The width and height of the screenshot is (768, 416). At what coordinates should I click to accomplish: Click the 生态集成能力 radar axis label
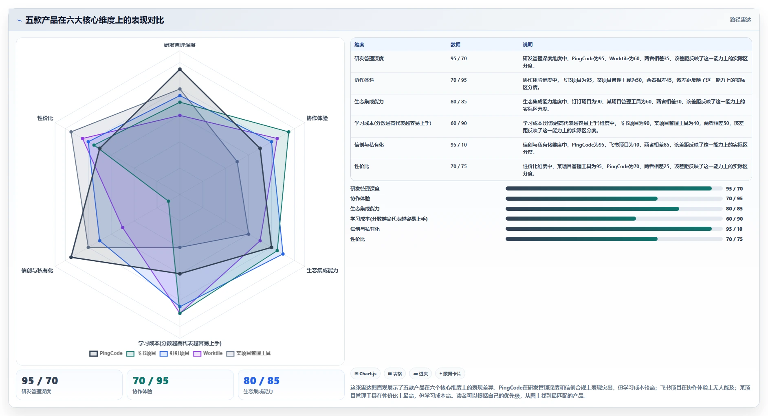coord(322,270)
